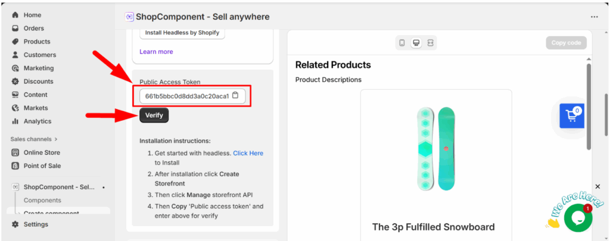Click the Discounts icon in sidebar
610x241 pixels.
click(15, 82)
